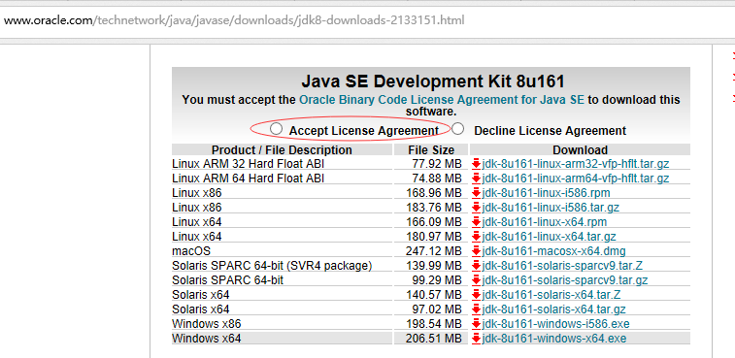Open the jdk-8u161-solaris-sparcv9.tar.gz link
Screen dimensions: 735x358
pyautogui.click(x=565, y=280)
